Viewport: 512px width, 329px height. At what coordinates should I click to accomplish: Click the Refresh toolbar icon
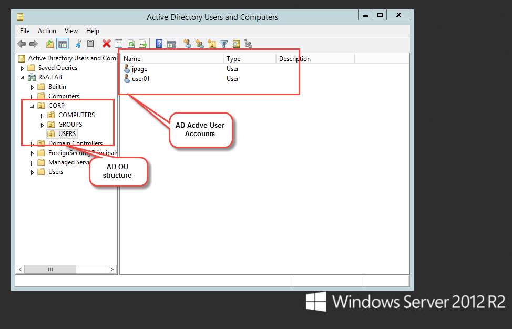(x=131, y=44)
